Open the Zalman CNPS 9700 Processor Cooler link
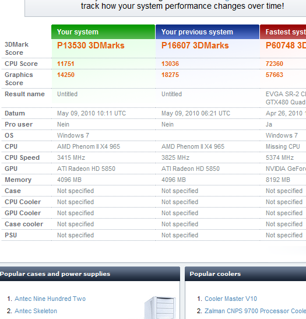306x319 pixels. click(x=255, y=311)
